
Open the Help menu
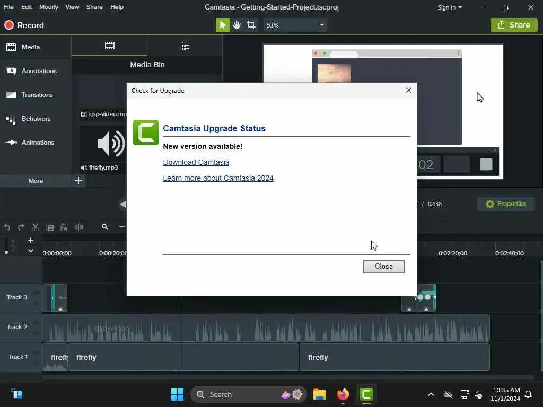coord(117,7)
